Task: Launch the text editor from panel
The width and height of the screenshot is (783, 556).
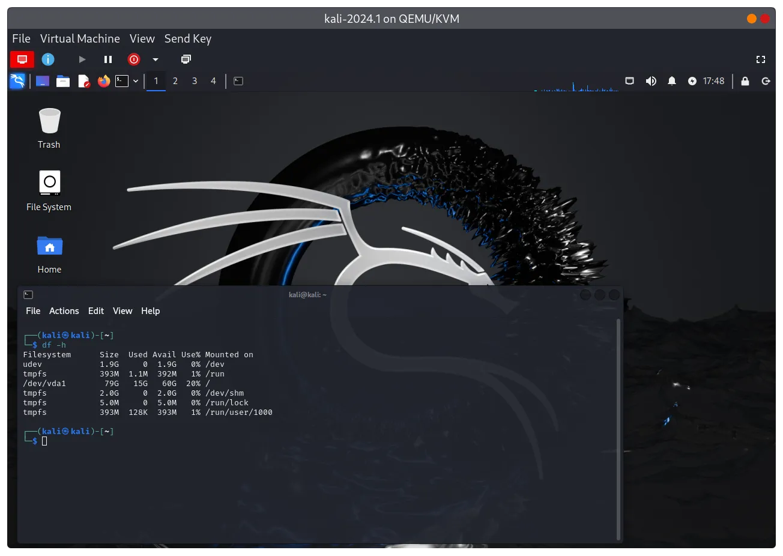Action: click(x=83, y=81)
